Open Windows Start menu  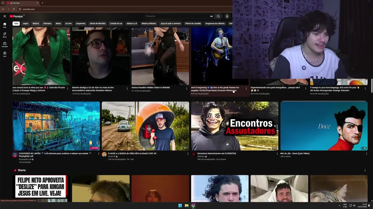(180, 206)
